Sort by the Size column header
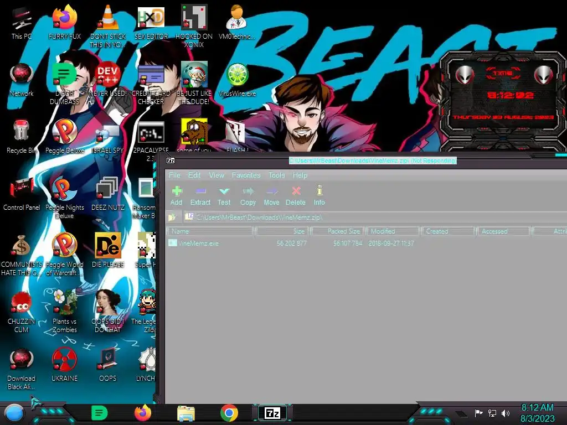567x425 pixels. coord(282,231)
